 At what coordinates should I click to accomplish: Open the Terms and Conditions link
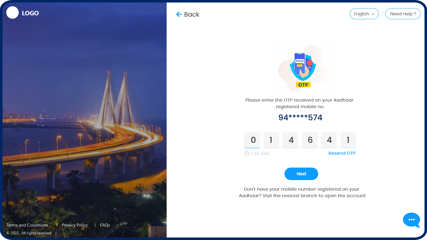(27, 225)
